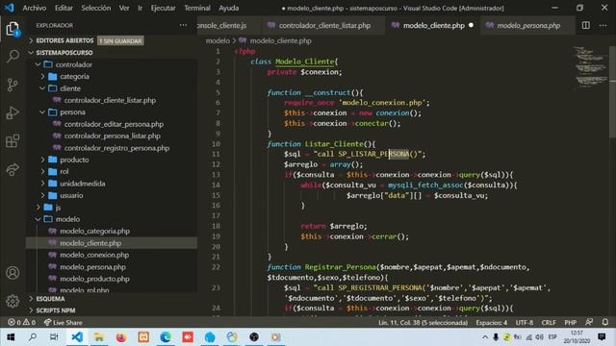Expand the producto folder
616x346 pixels.
pos(74,160)
